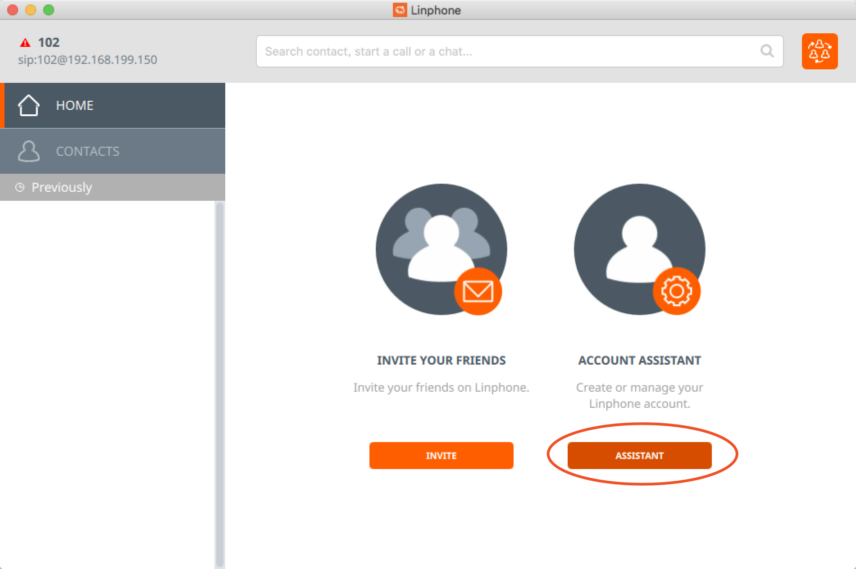Click the sidebar vertical scrollbar

point(220,385)
